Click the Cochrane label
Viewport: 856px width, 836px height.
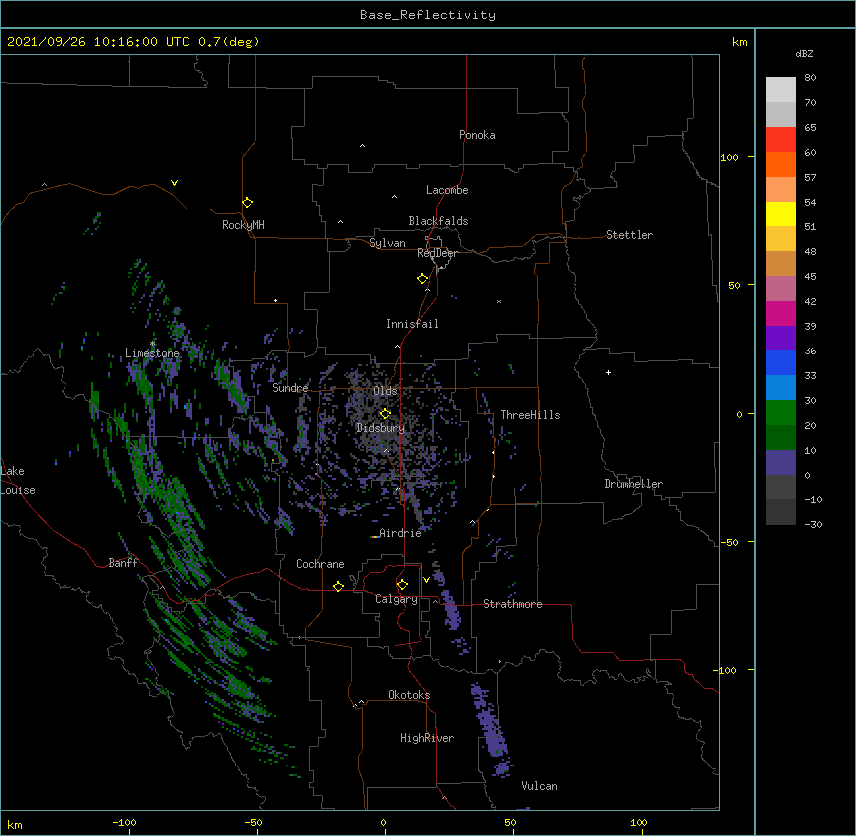tap(320, 564)
